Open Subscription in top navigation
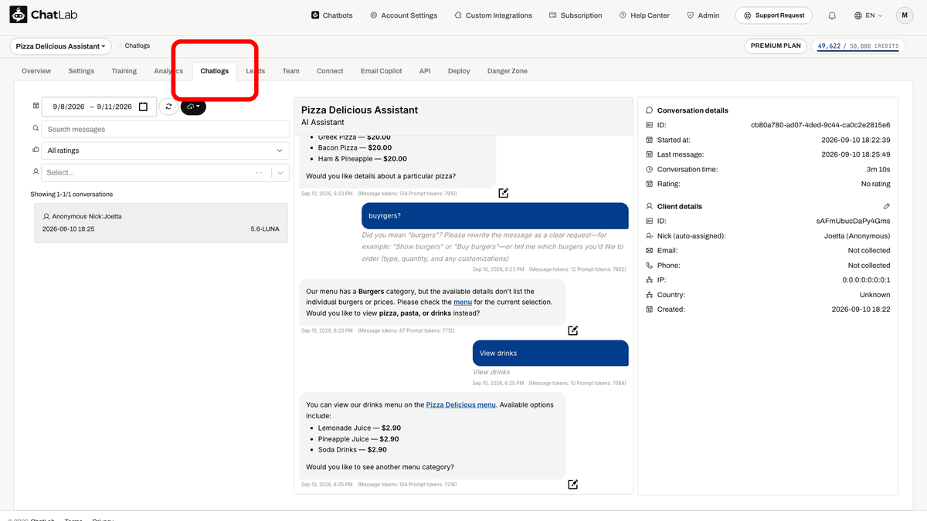 576,15
